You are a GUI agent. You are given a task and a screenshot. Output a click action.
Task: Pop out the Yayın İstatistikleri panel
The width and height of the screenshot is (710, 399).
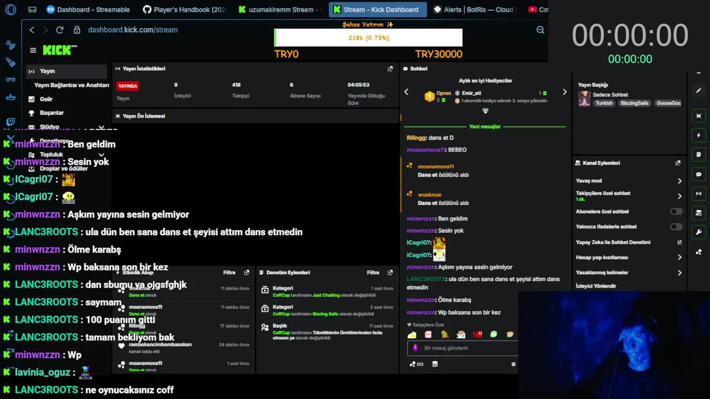390,69
